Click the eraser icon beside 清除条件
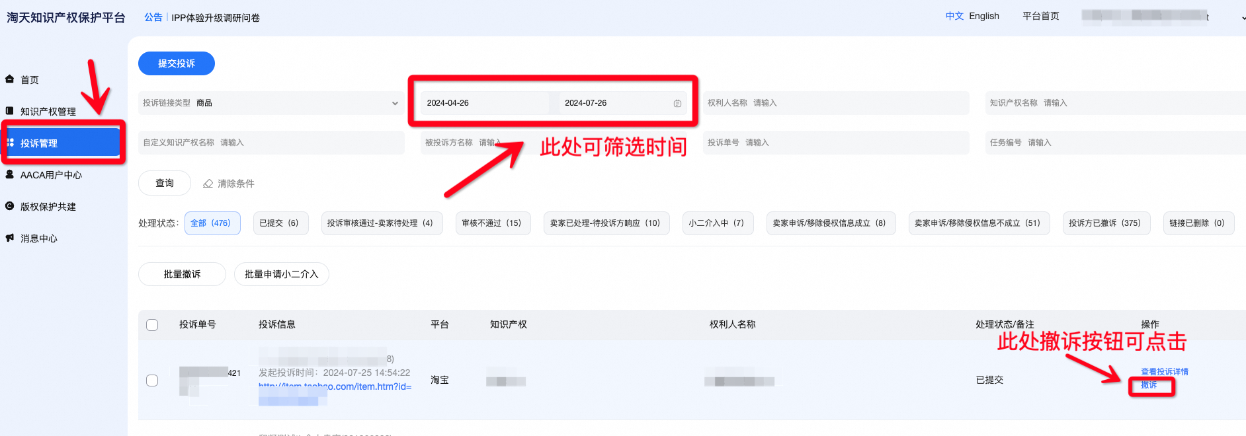This screenshot has height=436, width=1246. [208, 184]
